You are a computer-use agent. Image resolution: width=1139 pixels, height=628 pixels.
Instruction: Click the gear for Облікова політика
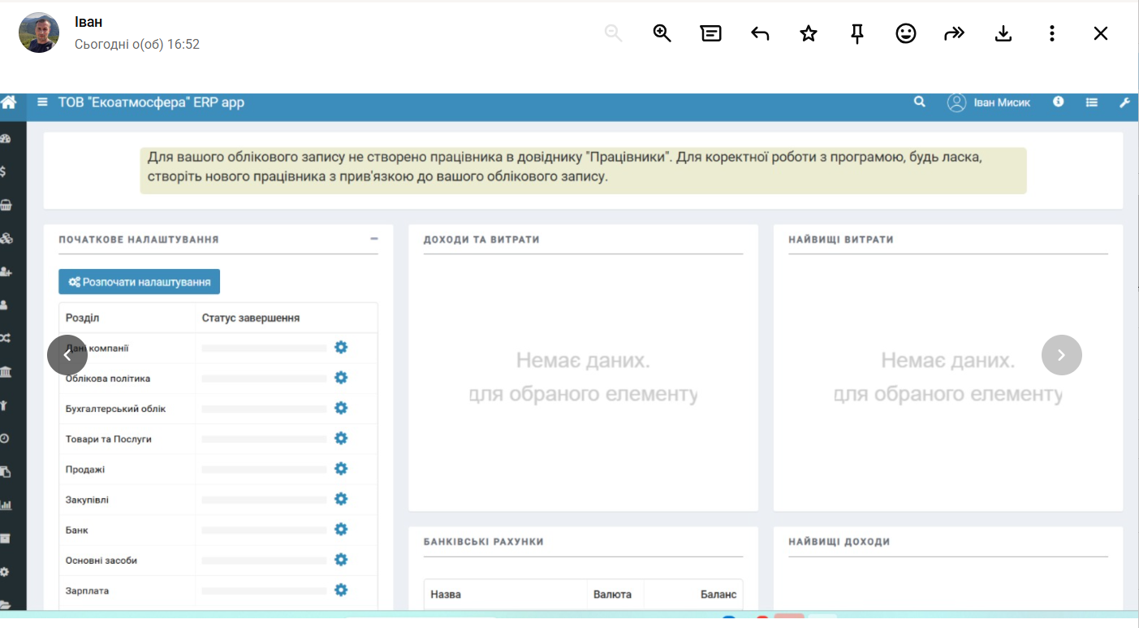(x=341, y=378)
